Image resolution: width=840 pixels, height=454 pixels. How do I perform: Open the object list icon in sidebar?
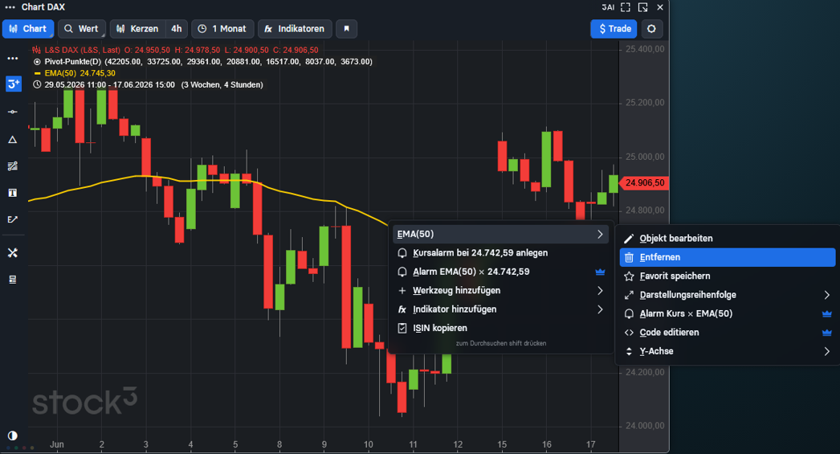13,280
